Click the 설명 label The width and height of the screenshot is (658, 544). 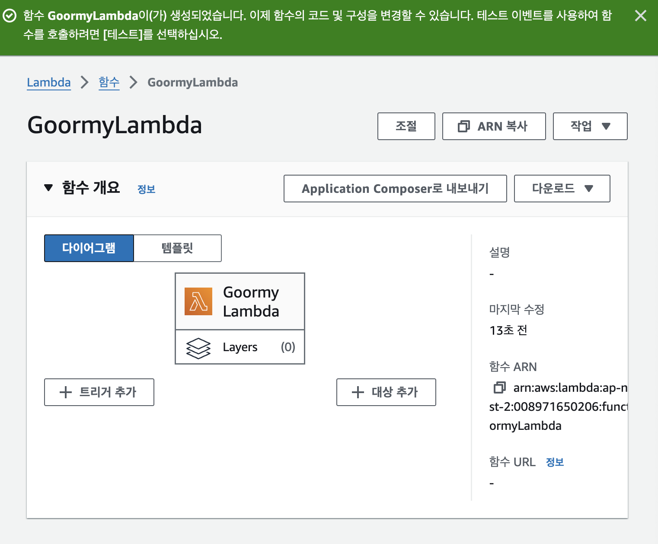click(500, 252)
